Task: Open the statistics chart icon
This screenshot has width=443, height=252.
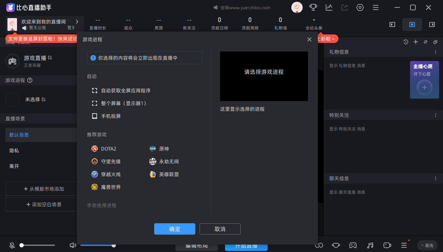Action: point(329,7)
